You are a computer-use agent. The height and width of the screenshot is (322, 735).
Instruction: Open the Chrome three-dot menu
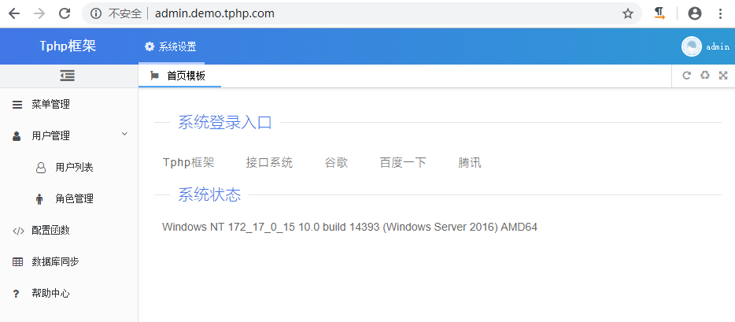pyautogui.click(x=721, y=13)
